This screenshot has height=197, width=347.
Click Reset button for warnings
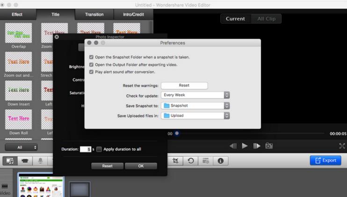184,86
